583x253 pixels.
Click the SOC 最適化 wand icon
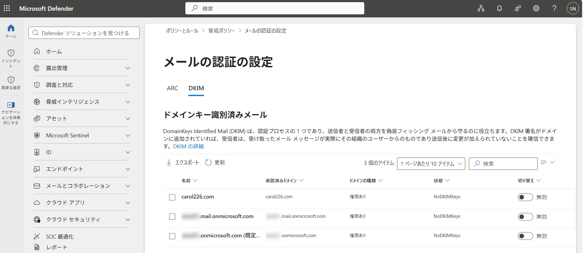pos(37,236)
